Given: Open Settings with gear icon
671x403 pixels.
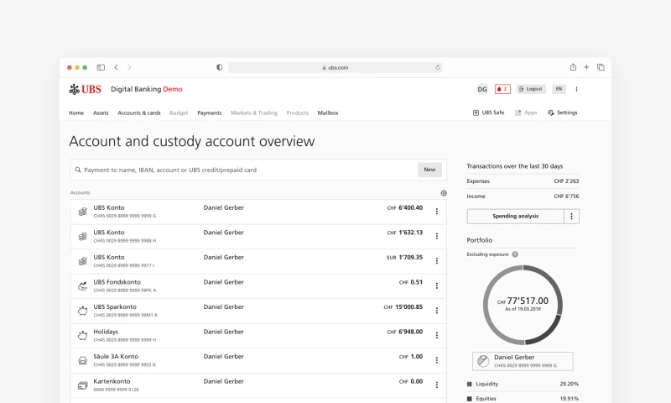Looking at the screenshot, I should [x=562, y=113].
